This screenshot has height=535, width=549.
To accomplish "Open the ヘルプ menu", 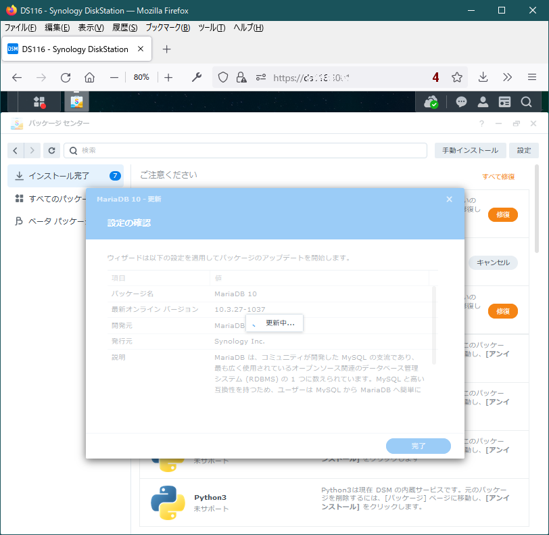I will (248, 28).
